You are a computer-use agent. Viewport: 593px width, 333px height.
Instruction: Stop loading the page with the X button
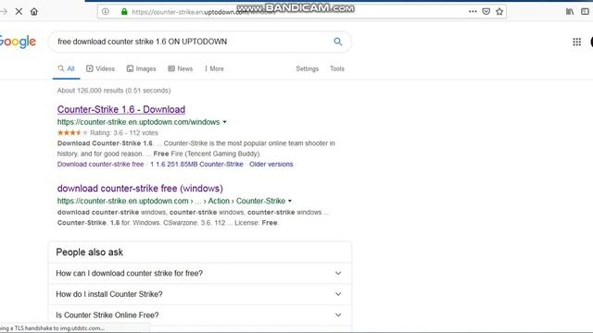(x=19, y=12)
